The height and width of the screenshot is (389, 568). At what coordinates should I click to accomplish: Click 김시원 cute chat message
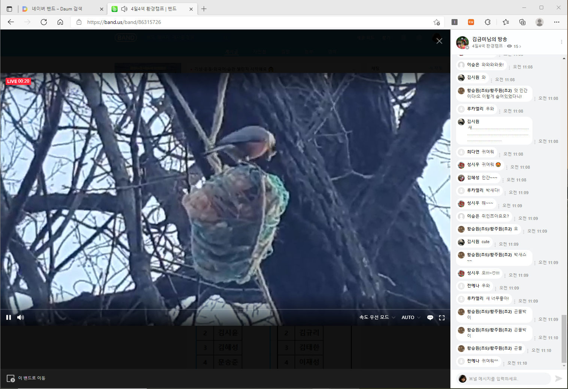474,242
